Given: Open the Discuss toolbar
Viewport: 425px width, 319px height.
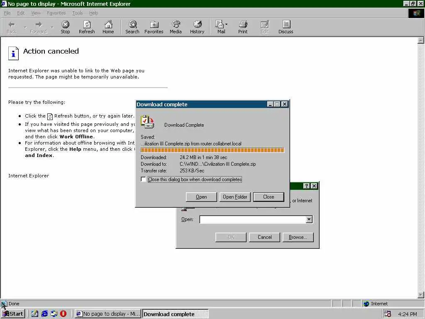Looking at the screenshot, I should 286,27.
